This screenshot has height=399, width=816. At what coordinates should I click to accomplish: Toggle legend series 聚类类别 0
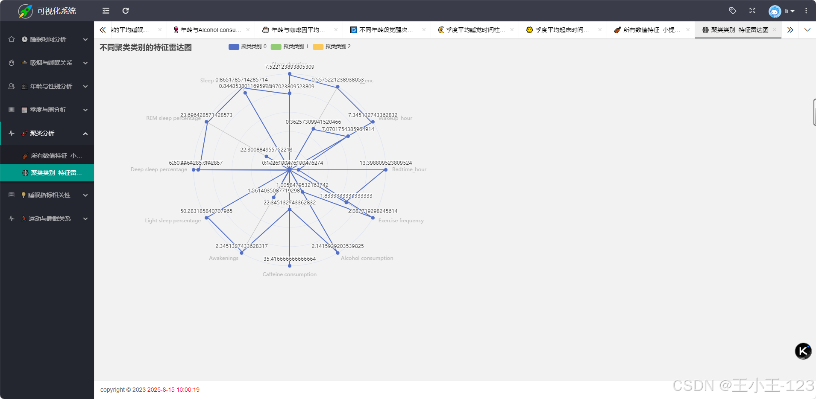pos(247,47)
